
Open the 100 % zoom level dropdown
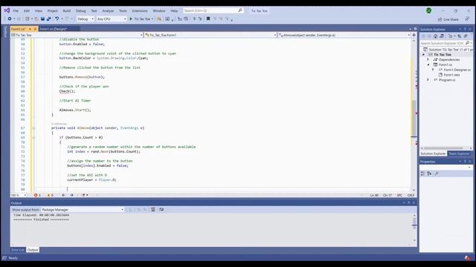(19, 195)
